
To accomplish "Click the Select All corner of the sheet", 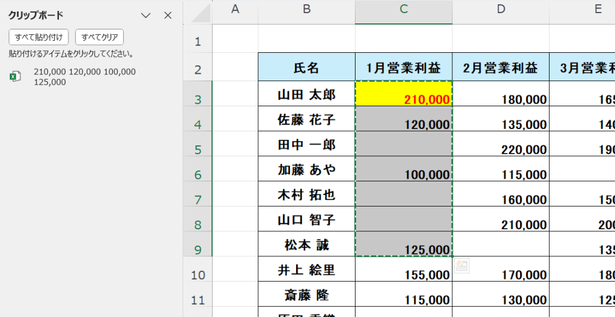I will 198,11.
